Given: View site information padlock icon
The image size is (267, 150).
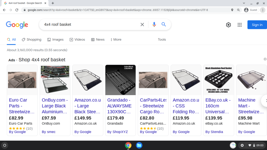Looking at the screenshot, I should (x=25, y=10).
